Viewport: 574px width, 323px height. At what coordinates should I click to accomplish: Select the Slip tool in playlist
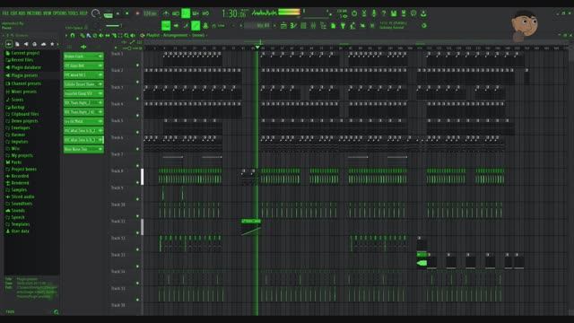click(x=108, y=36)
